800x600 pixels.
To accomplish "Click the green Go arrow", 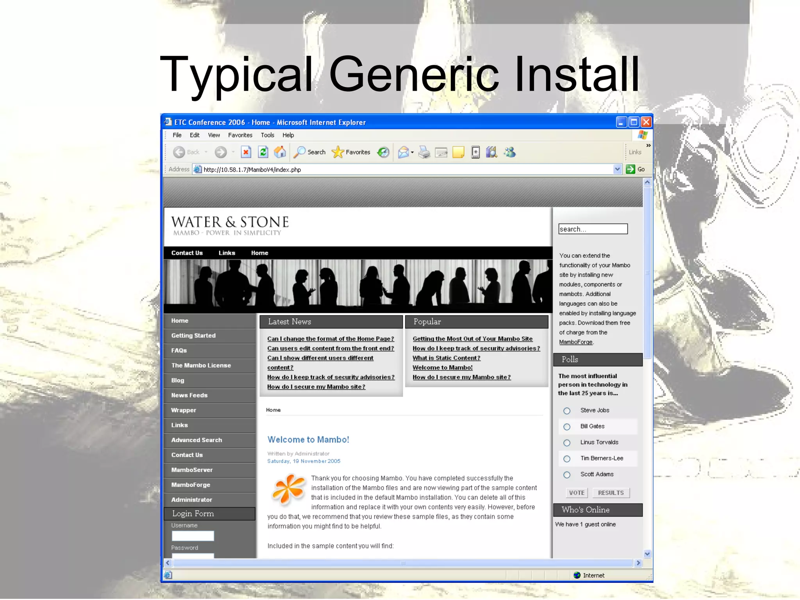I will [630, 169].
